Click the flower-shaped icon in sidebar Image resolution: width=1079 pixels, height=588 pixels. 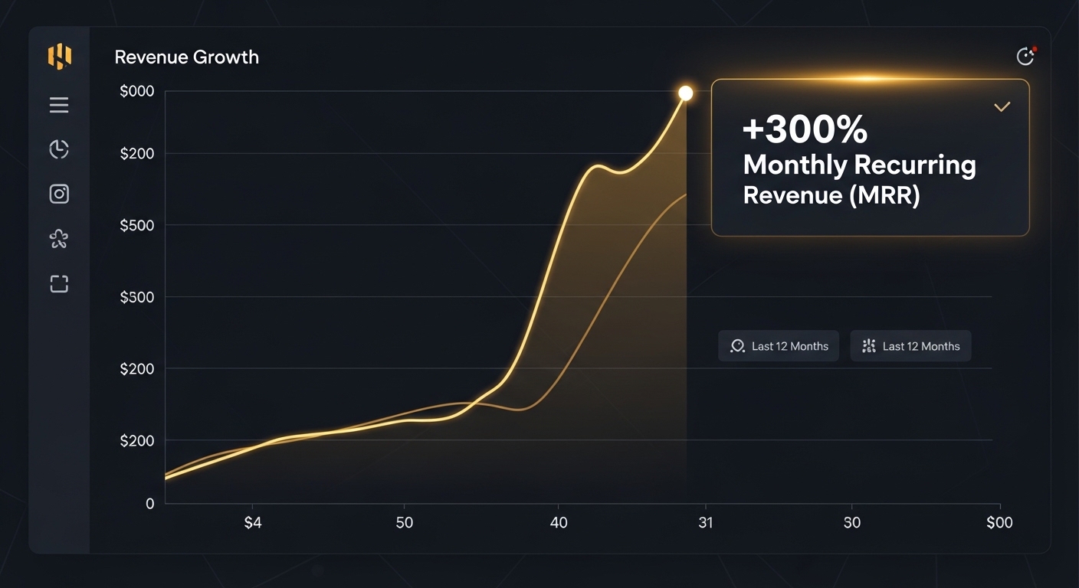tap(59, 240)
